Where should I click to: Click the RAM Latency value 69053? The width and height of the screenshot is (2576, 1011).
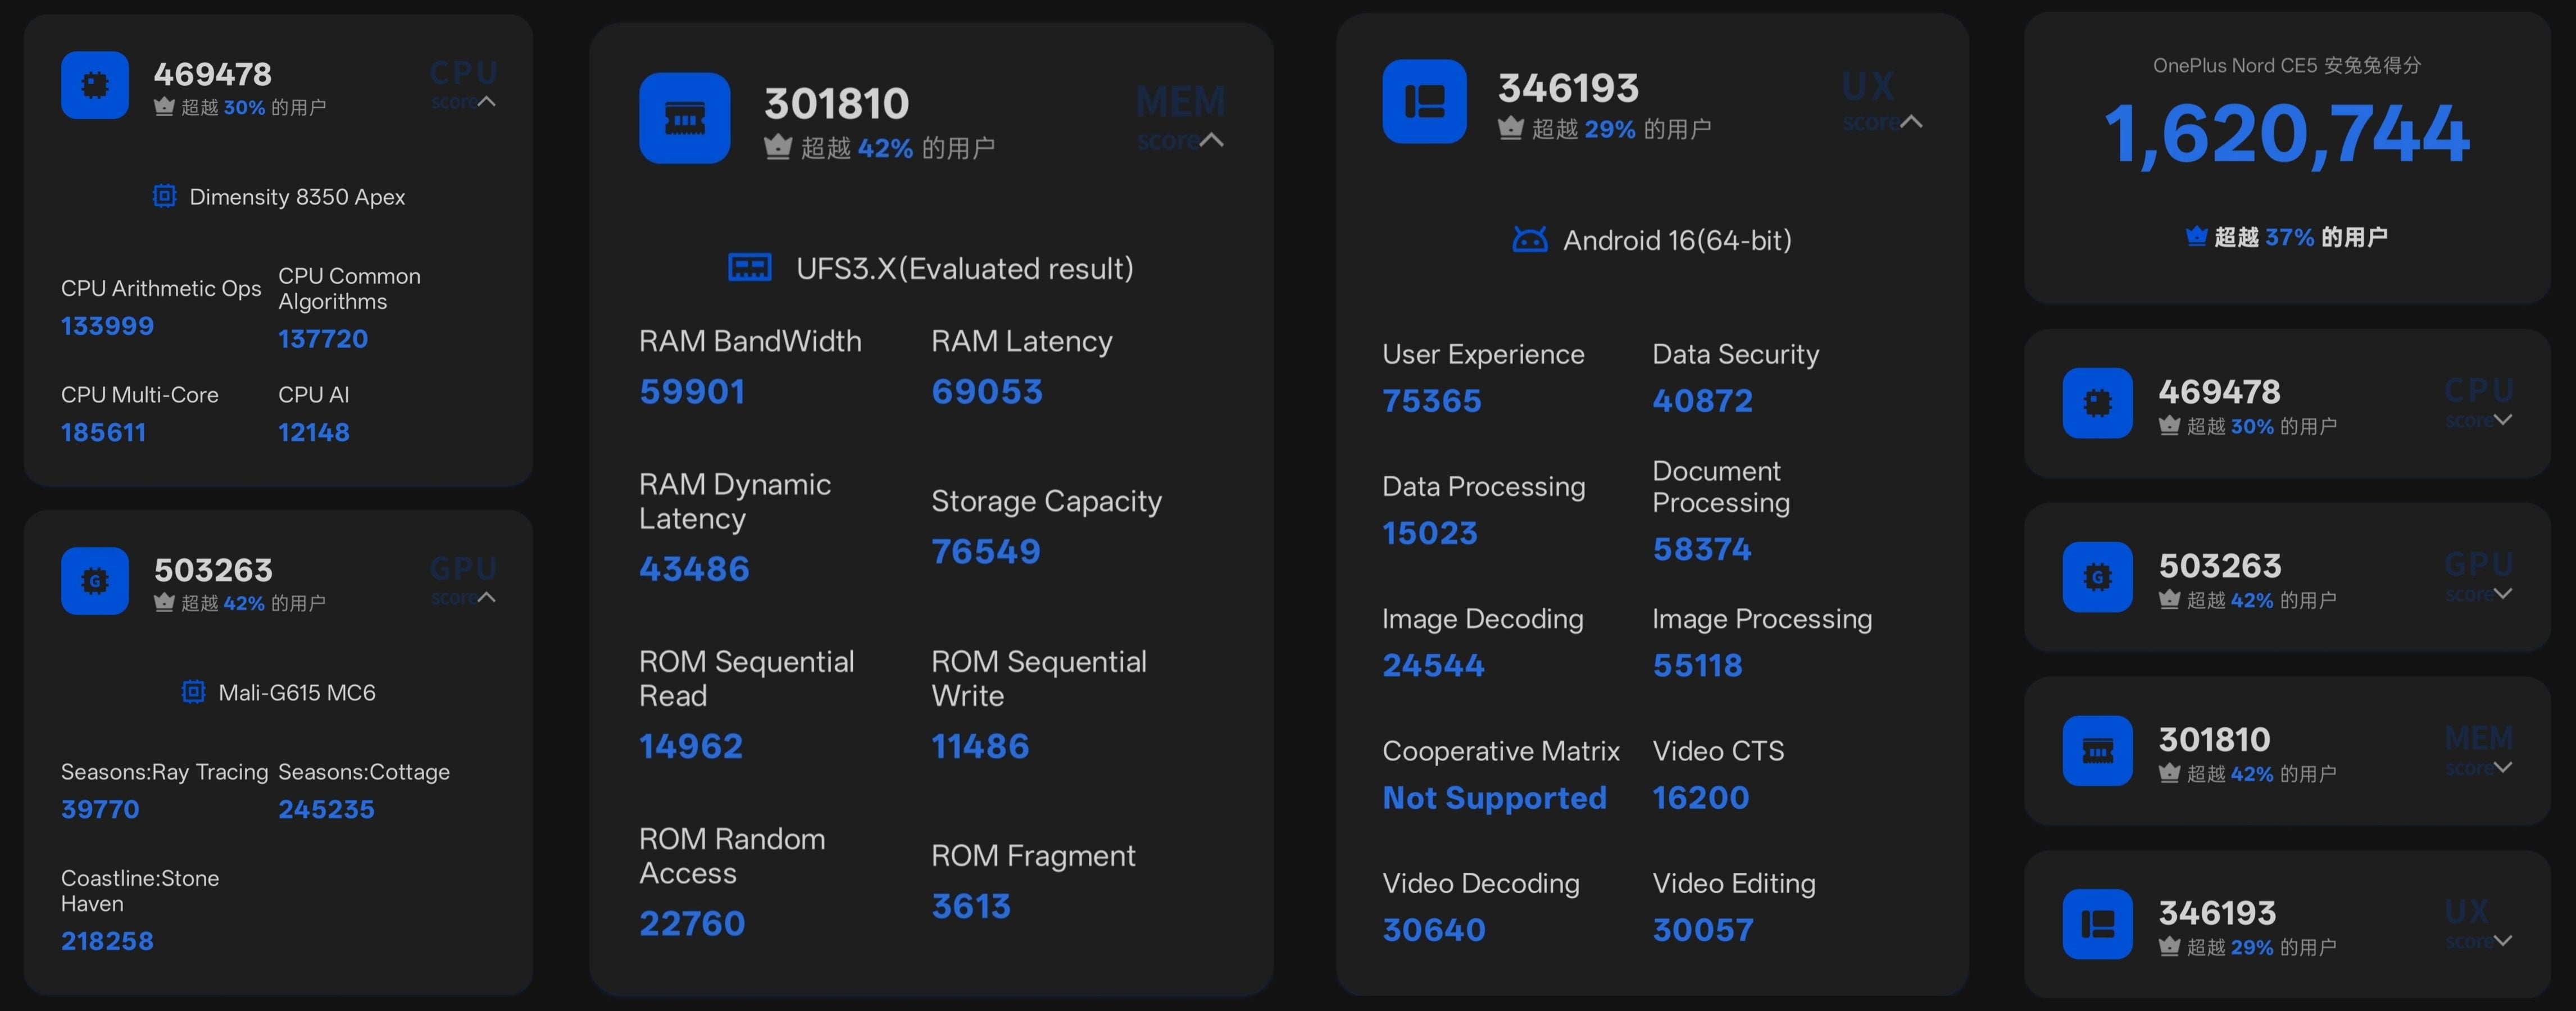[x=987, y=391]
